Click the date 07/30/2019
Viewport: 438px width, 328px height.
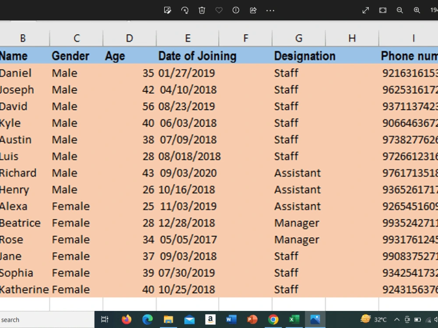point(187,273)
